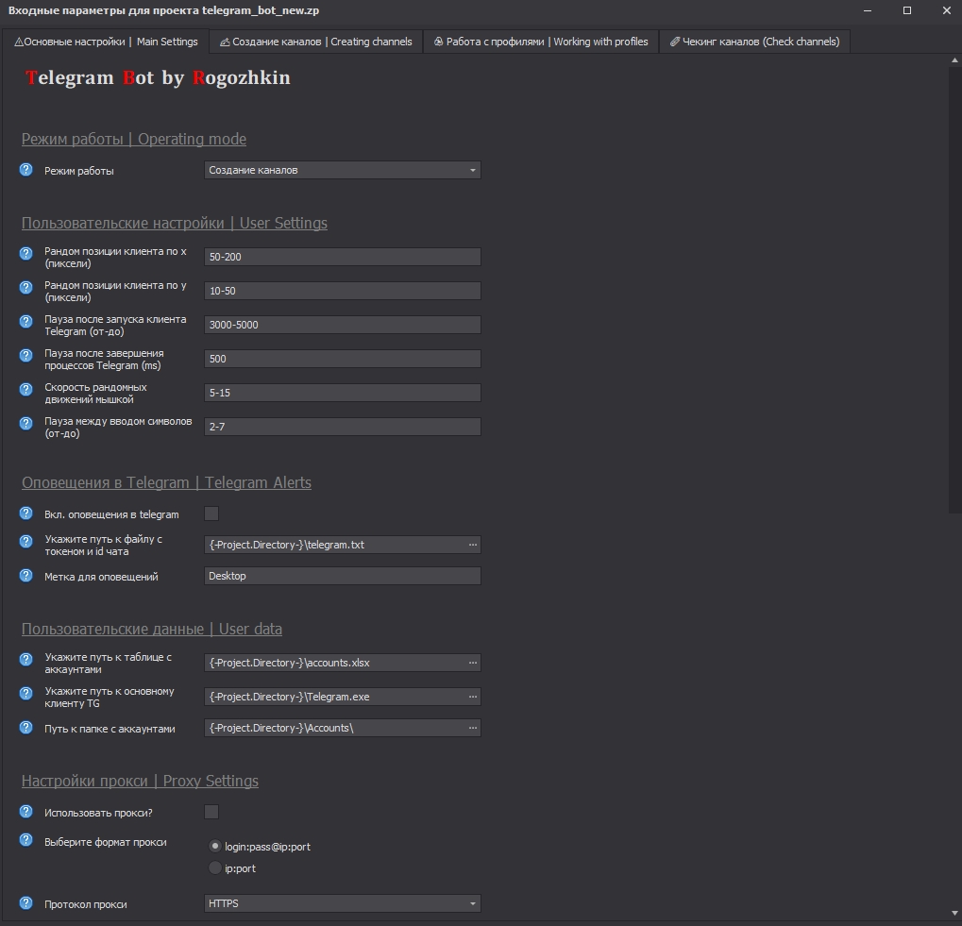Browse for telegram.txt file via ellipsis button
This screenshot has width=962, height=926.
coord(472,545)
